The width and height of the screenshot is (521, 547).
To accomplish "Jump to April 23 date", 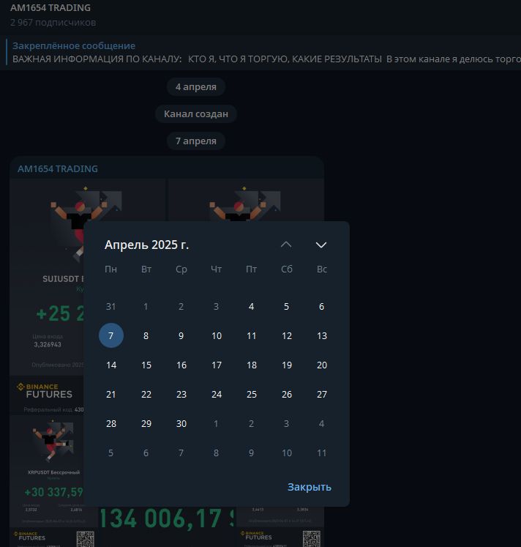I will pyautogui.click(x=181, y=394).
